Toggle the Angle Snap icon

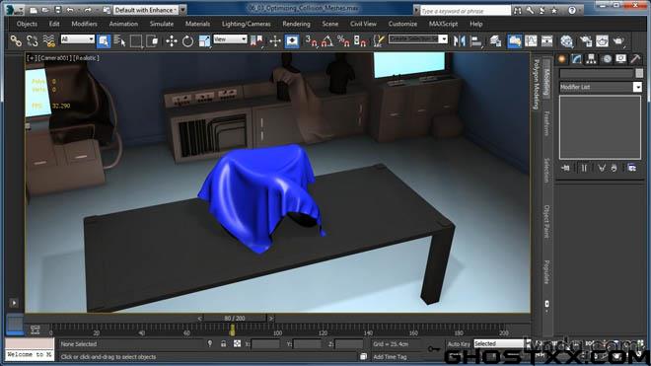coord(326,40)
